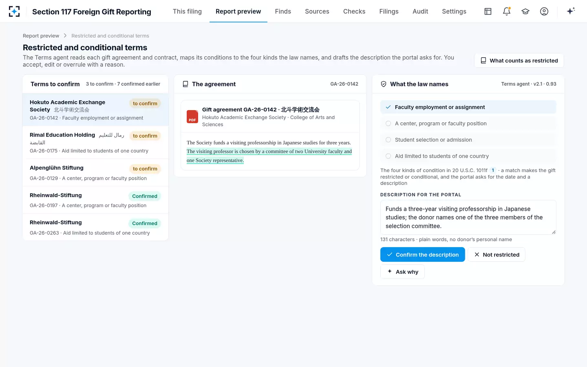587x367 pixels.
Task: Open the user account icon
Action: [x=544, y=11]
